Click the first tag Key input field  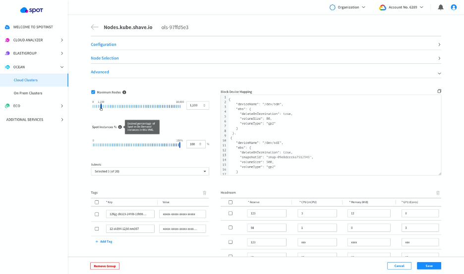[130, 214]
